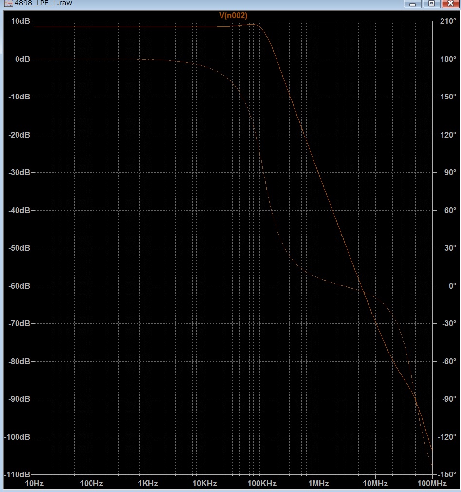Image resolution: width=461 pixels, height=492 pixels.
Task: Click the 10dB left axis label
Action: 20,21
